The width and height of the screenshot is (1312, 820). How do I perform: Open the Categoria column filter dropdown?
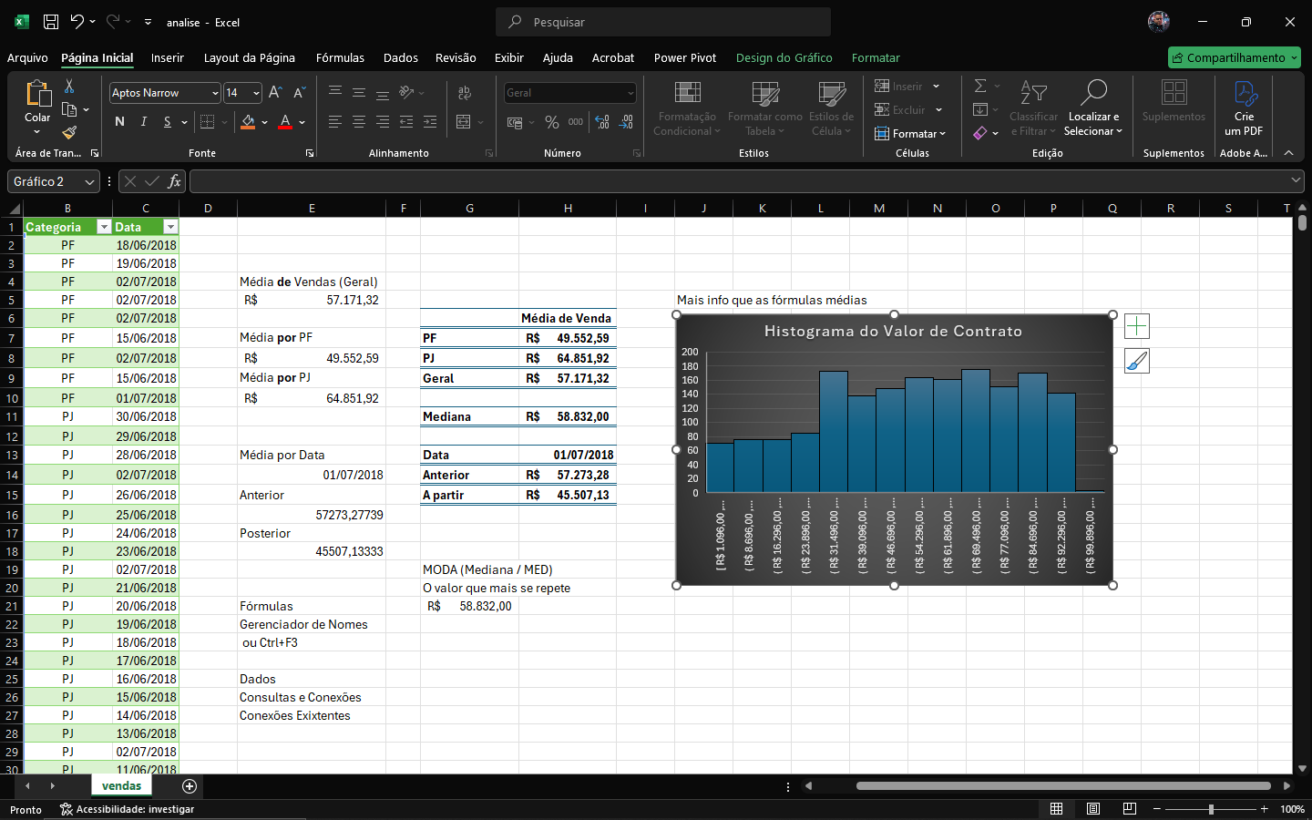(104, 227)
